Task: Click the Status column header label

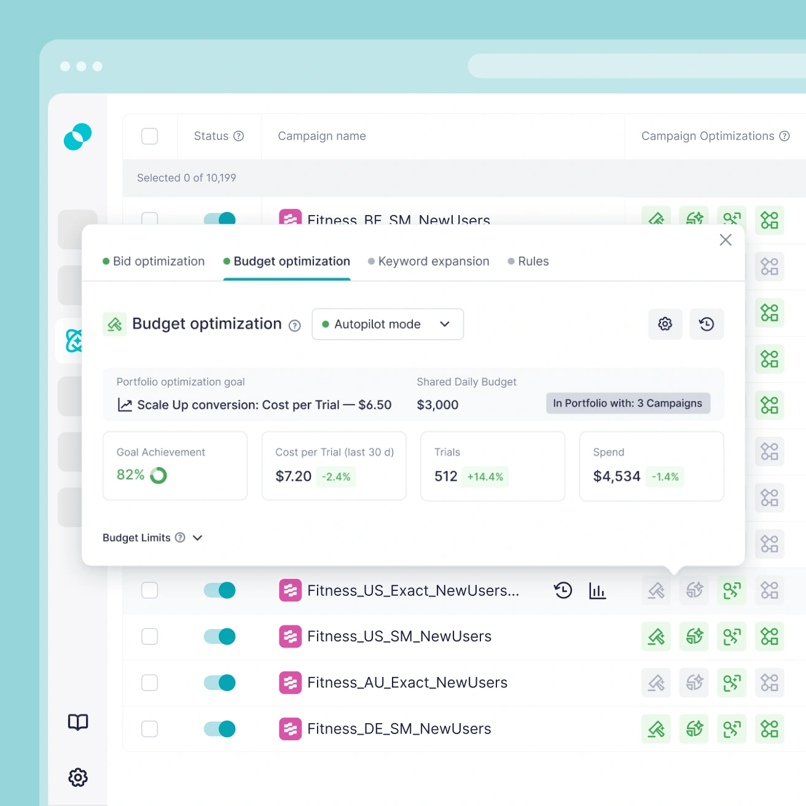Action: pos(211,136)
